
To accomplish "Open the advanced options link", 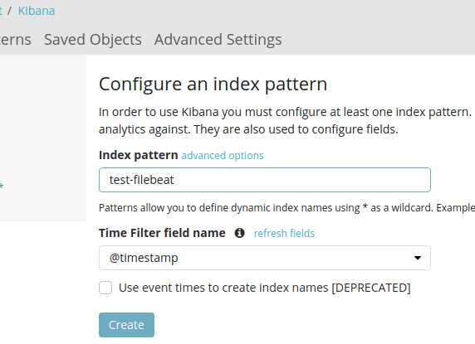I will tap(223, 155).
